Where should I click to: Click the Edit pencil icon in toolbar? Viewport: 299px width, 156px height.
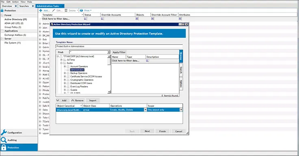tap(54, 11)
